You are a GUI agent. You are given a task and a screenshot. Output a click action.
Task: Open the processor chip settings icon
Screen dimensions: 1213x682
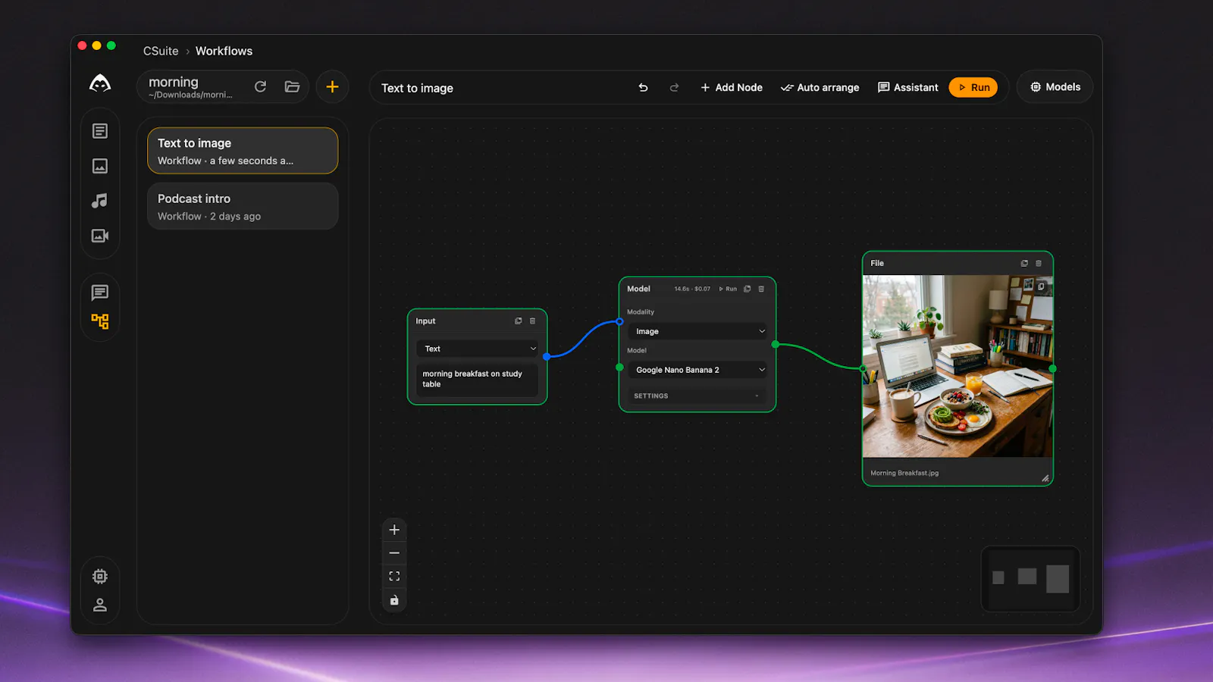pos(100,577)
